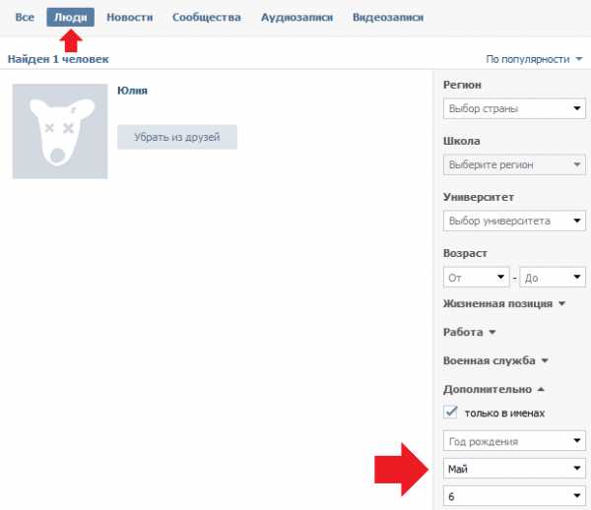
Task: Click the Школа filter heading
Action: click(462, 141)
